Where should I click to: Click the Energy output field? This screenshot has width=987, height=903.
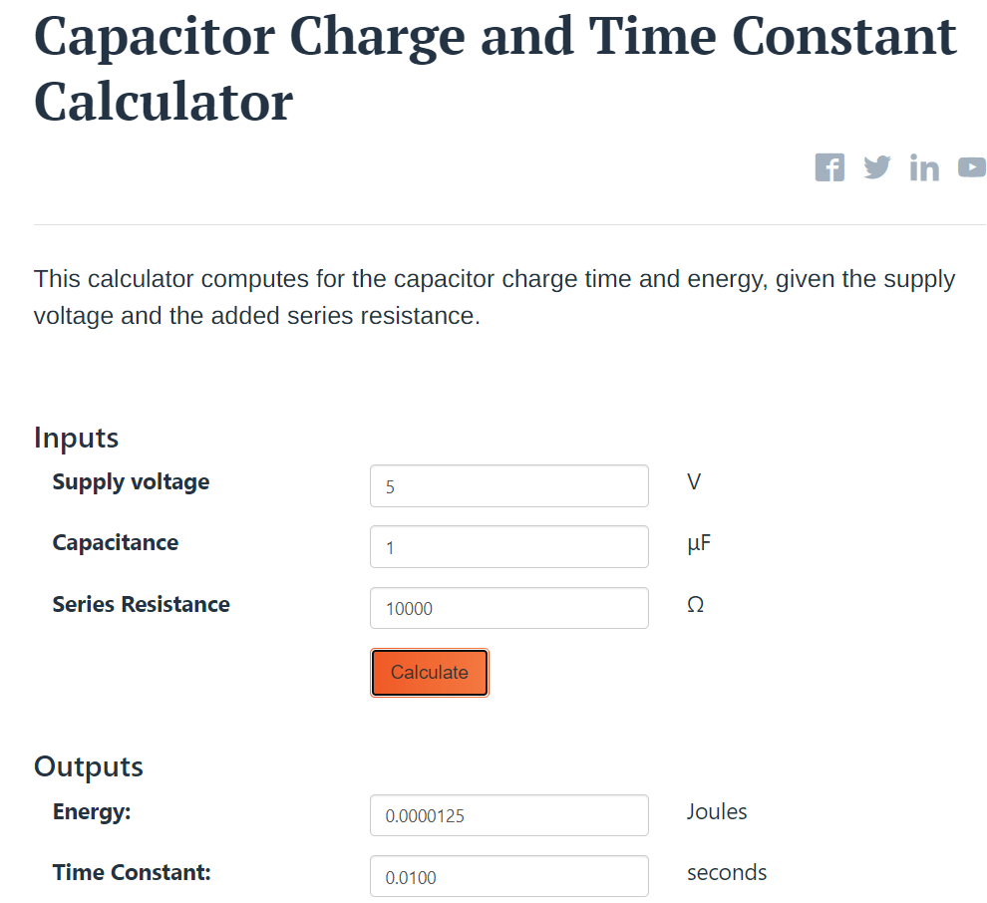click(508, 815)
